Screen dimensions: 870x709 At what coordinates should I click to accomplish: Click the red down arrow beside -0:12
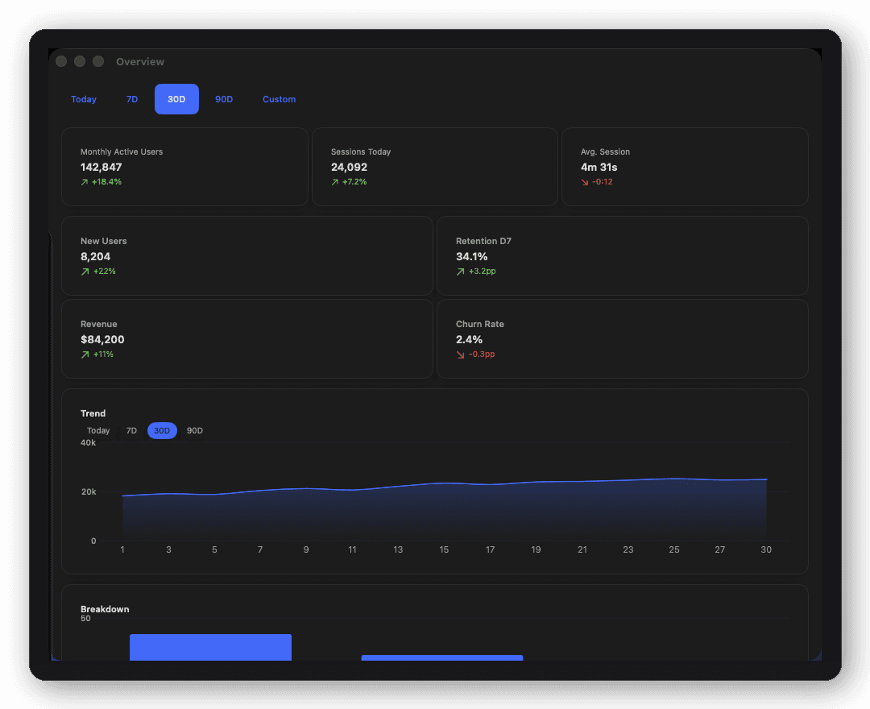coord(585,182)
